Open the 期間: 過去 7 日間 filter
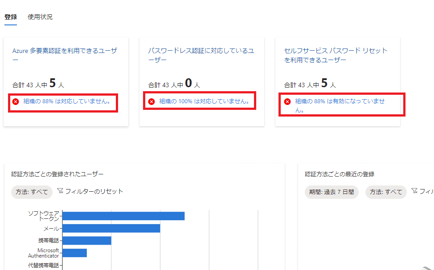The image size is (434, 270). pos(332,192)
